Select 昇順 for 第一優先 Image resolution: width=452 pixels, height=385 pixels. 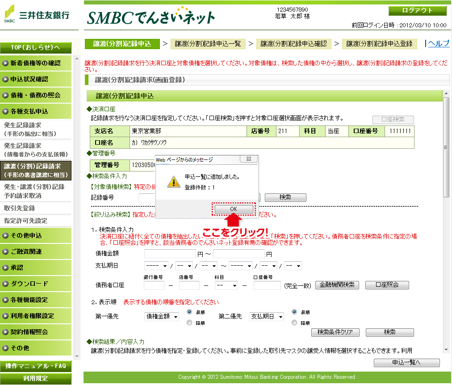click(x=189, y=312)
